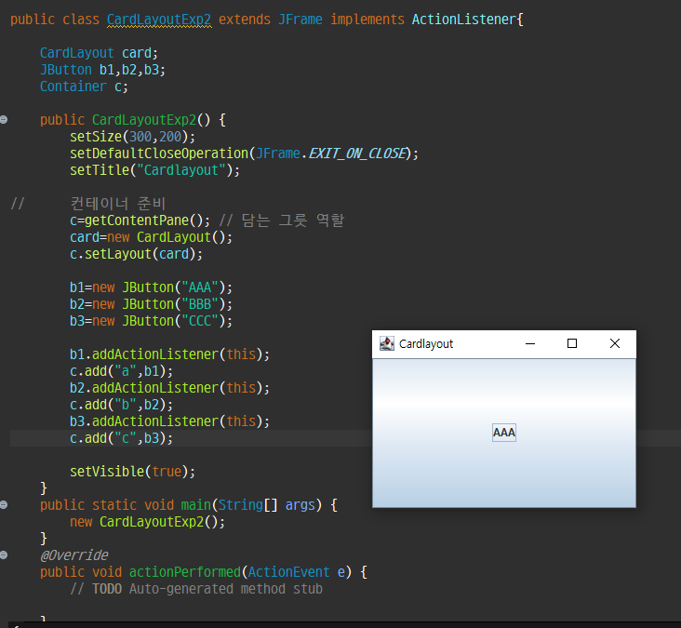Click the Container c declaration
Screen dimensions: 681x628
84,87
